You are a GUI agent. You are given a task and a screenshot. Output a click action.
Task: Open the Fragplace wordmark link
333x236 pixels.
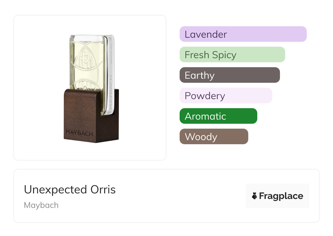point(281,196)
